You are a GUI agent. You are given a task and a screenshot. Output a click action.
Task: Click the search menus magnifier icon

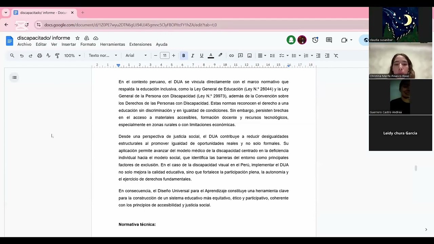[12, 56]
